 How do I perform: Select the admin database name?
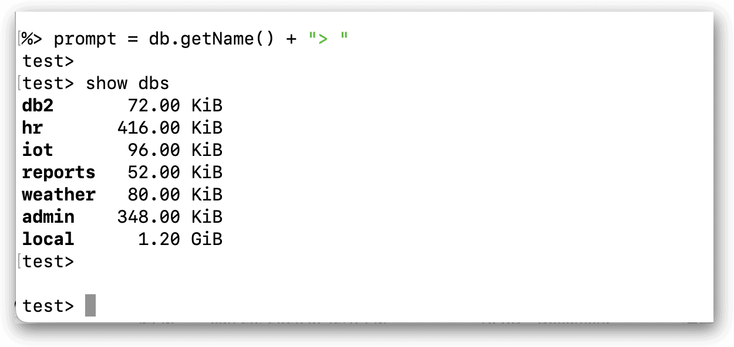[x=48, y=217]
